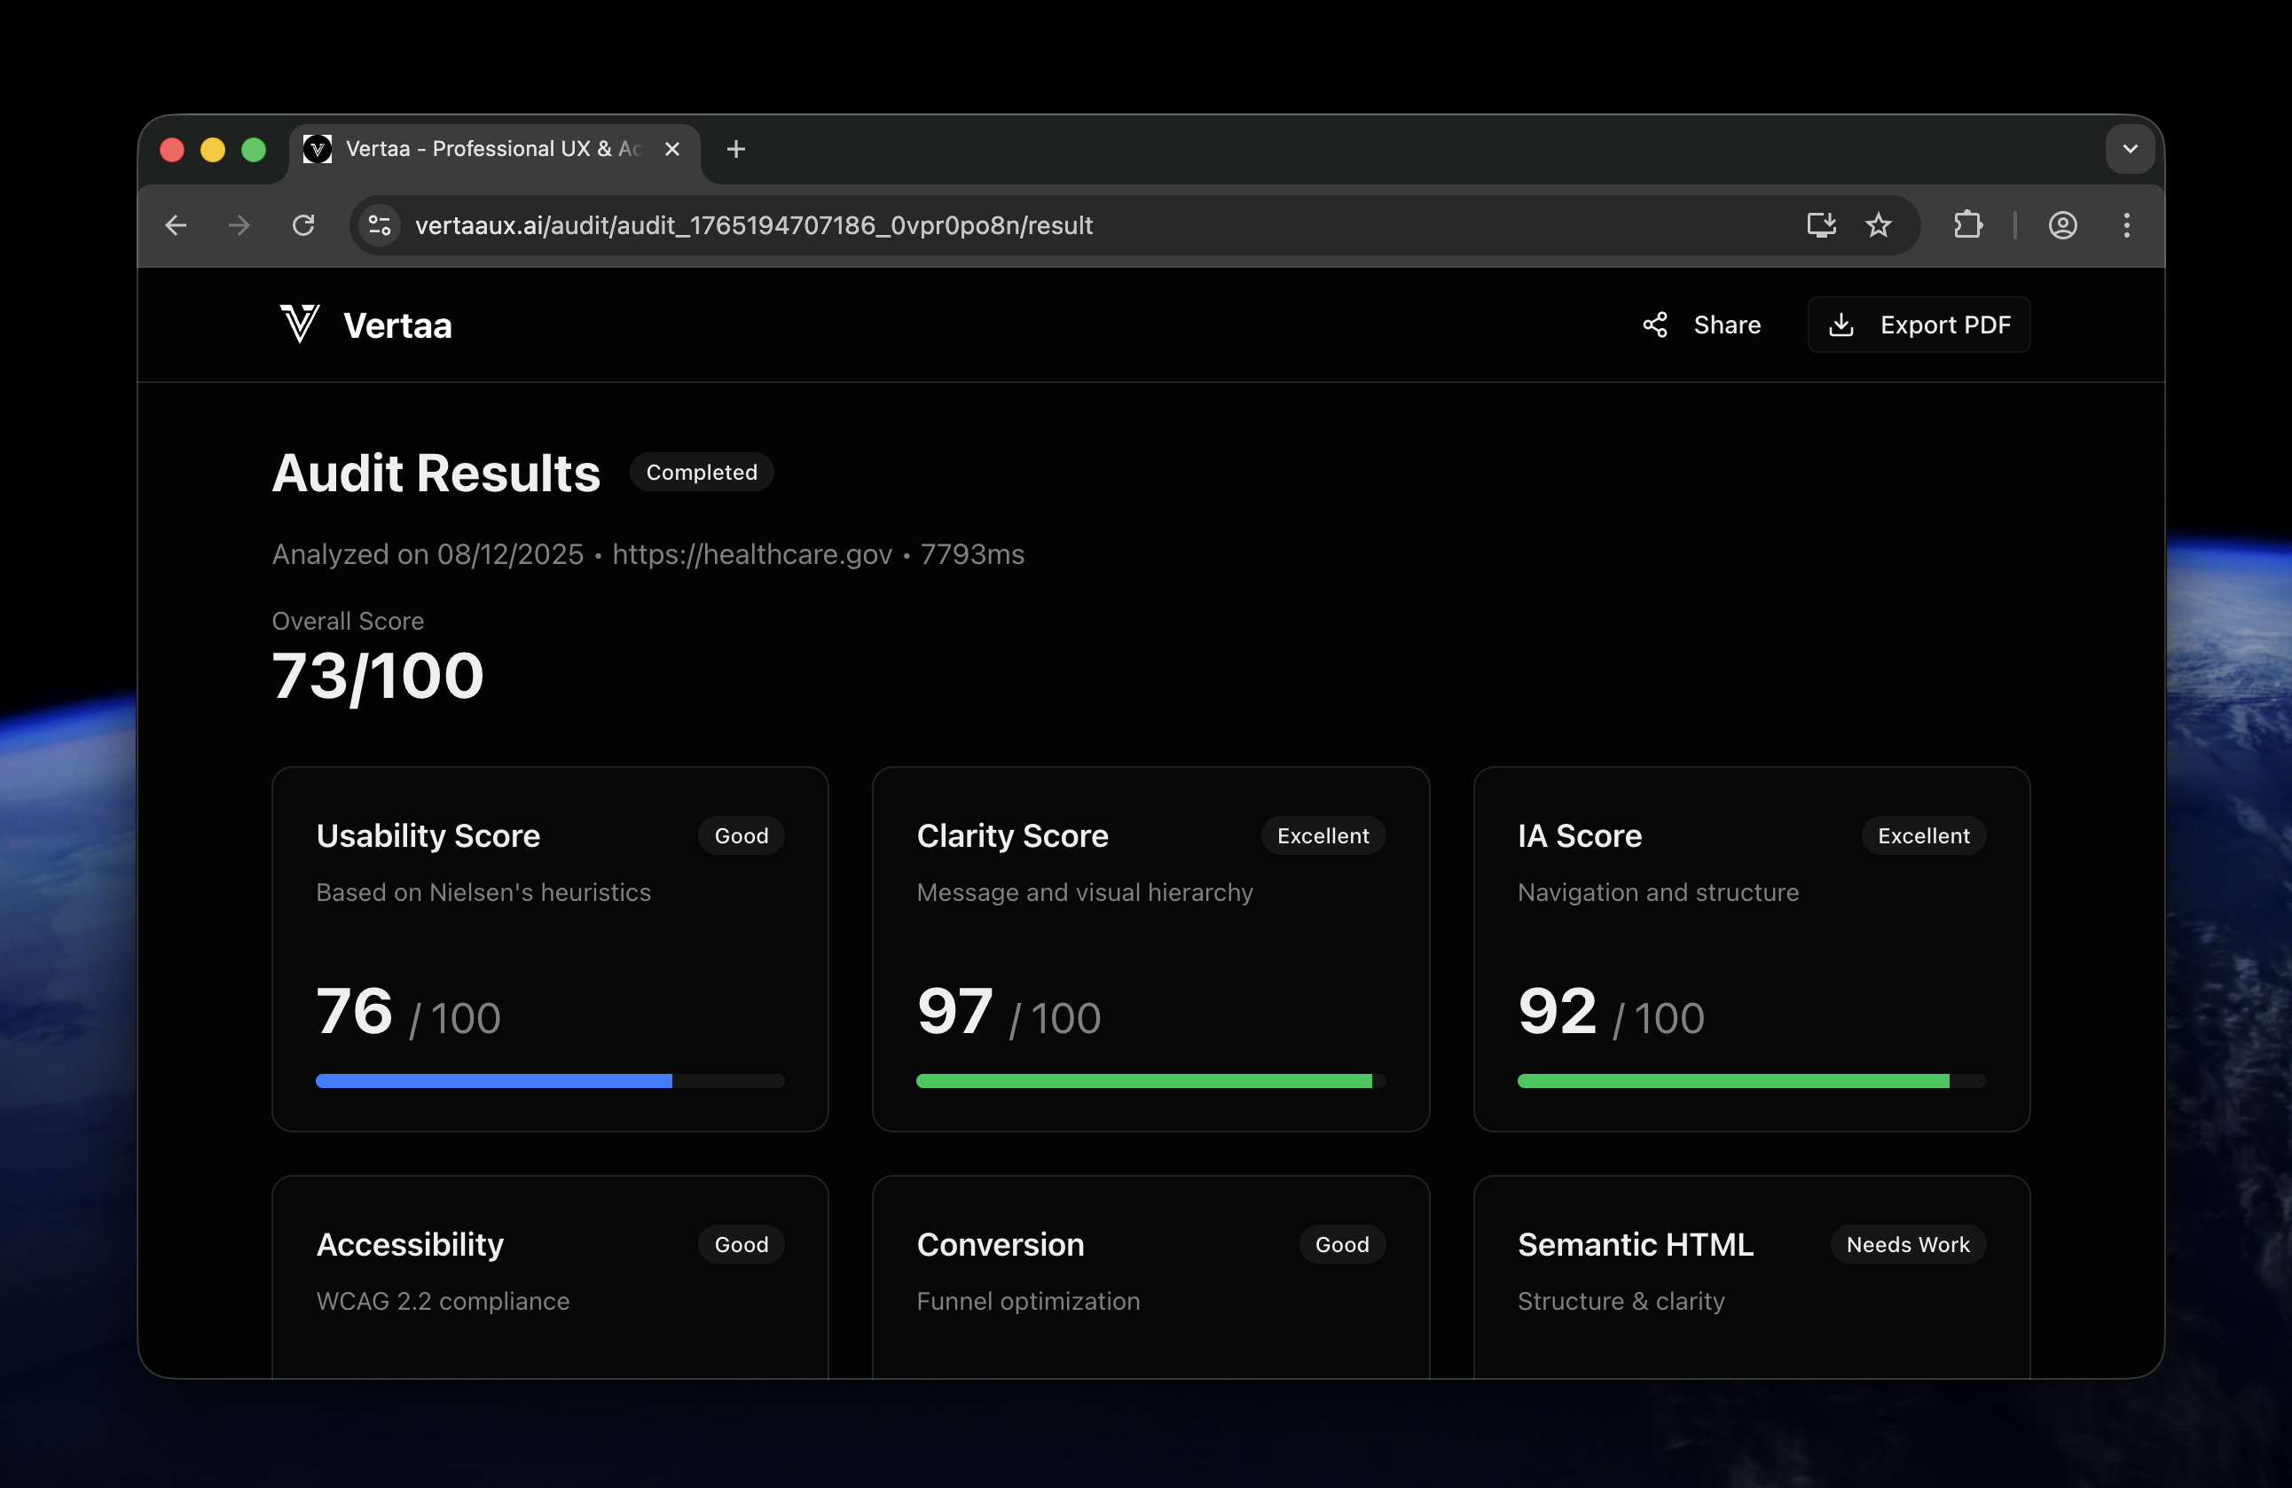Go back with browser back arrow

tap(177, 225)
